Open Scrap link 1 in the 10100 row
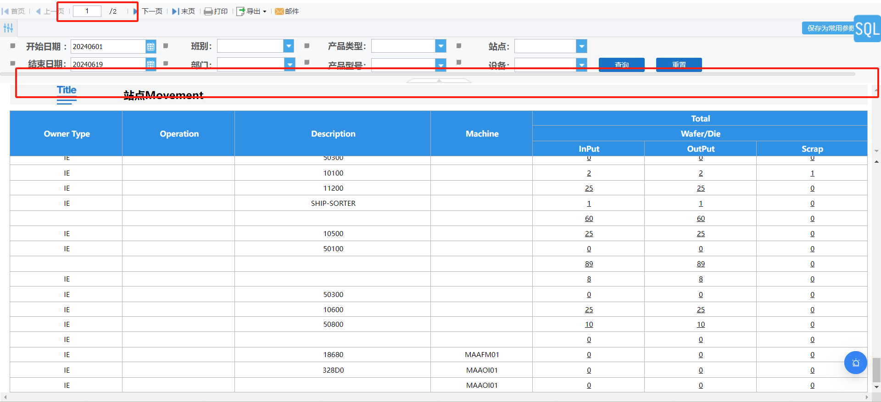881x402 pixels. click(812, 173)
